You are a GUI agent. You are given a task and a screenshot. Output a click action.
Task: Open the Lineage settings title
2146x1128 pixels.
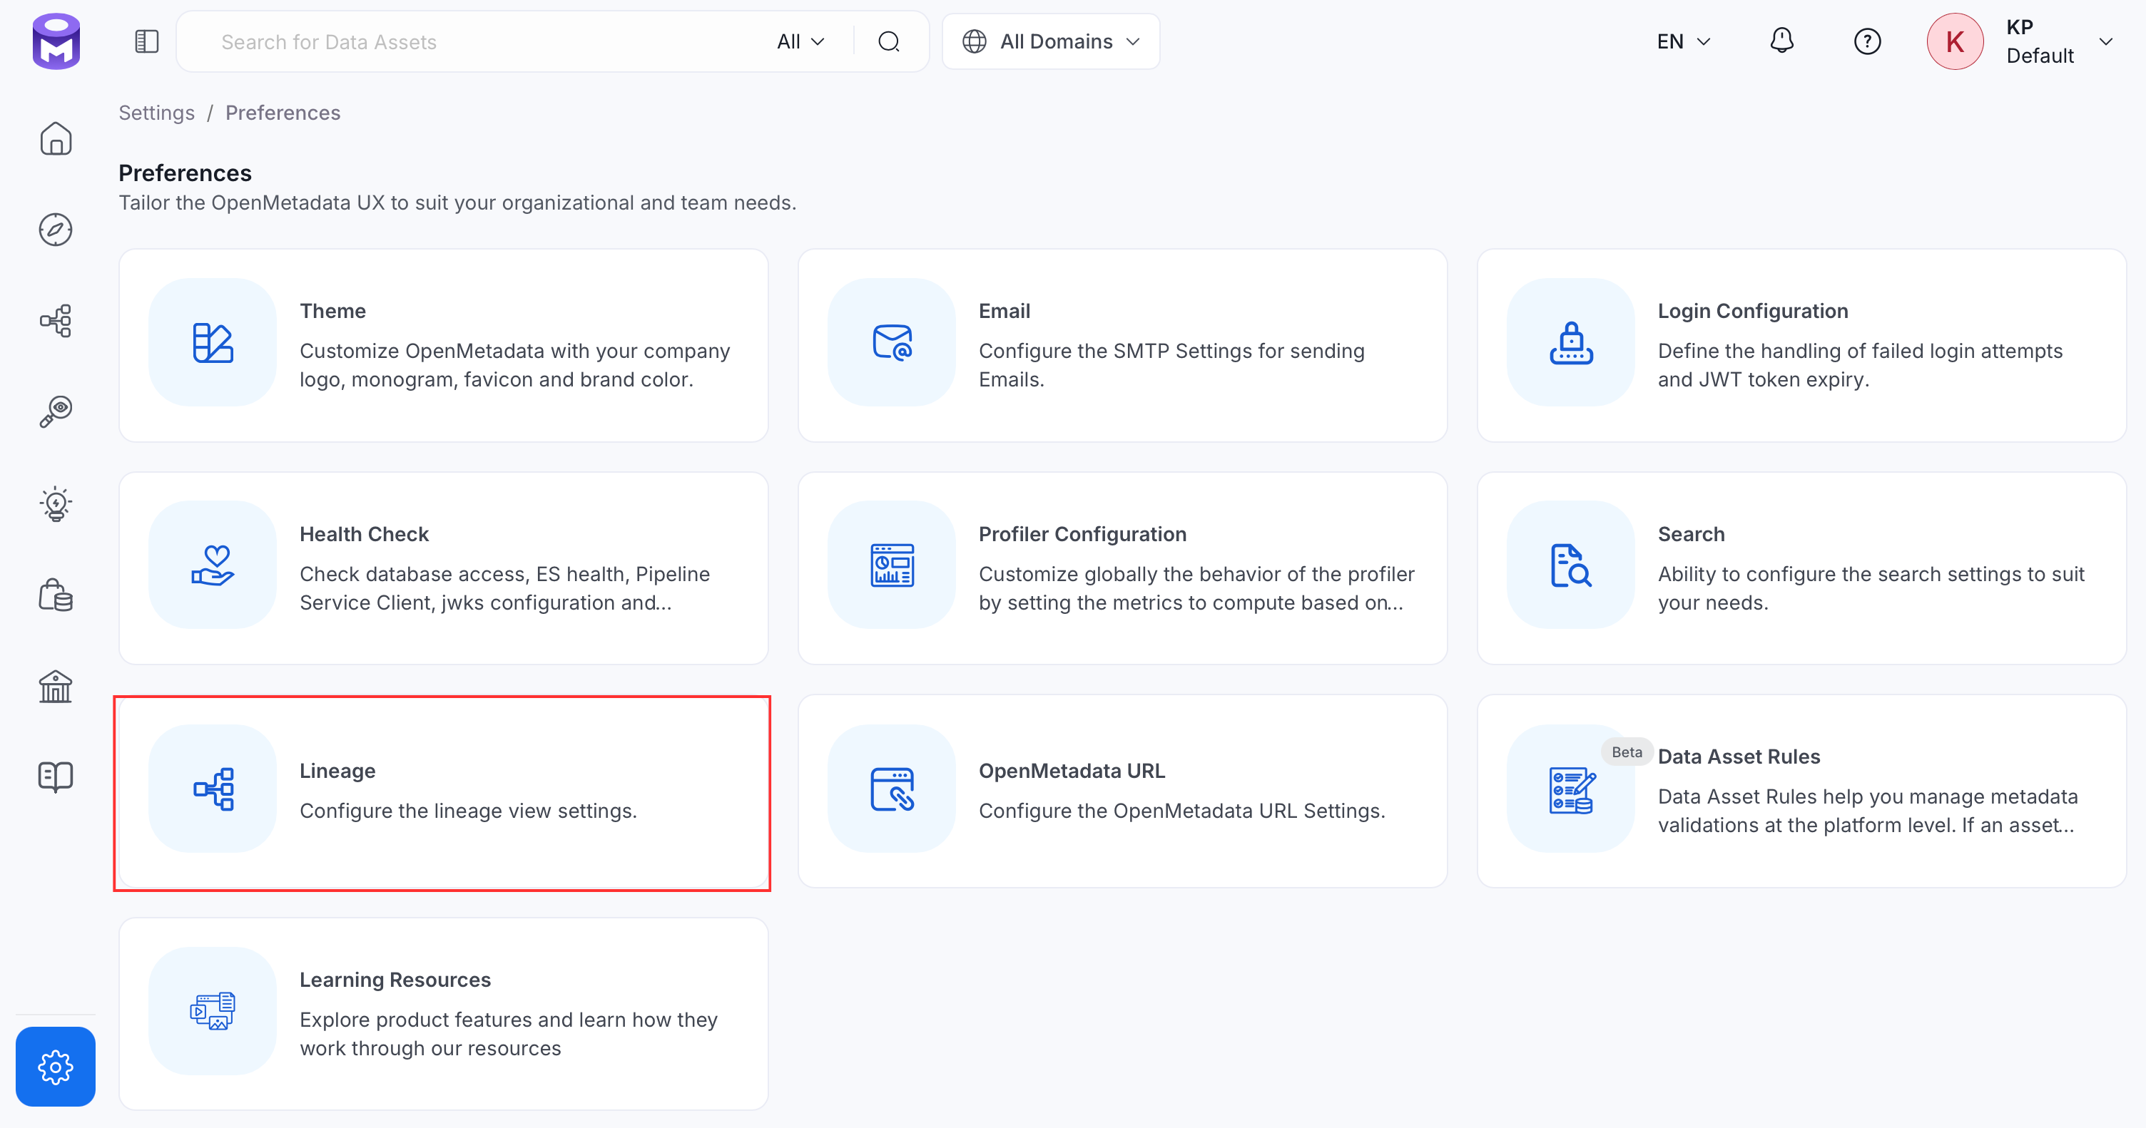pos(337,771)
